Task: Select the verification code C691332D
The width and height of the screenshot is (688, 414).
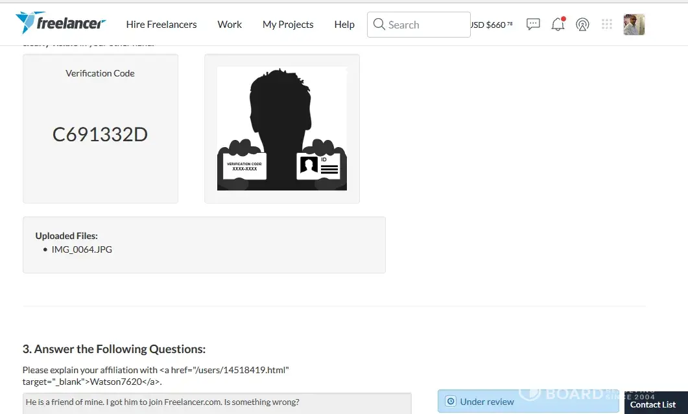Action: tap(100, 135)
